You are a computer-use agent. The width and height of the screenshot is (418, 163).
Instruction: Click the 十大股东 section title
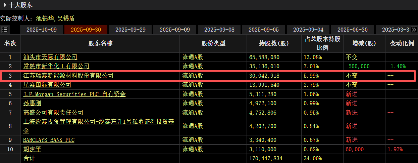click(x=21, y=5)
